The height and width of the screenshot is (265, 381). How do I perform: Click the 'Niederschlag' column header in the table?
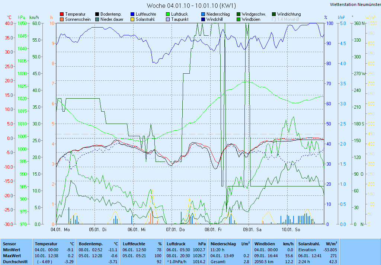click(223, 244)
